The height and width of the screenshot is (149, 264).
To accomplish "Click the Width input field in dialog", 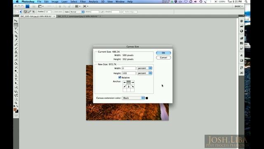I will coord(129,68).
